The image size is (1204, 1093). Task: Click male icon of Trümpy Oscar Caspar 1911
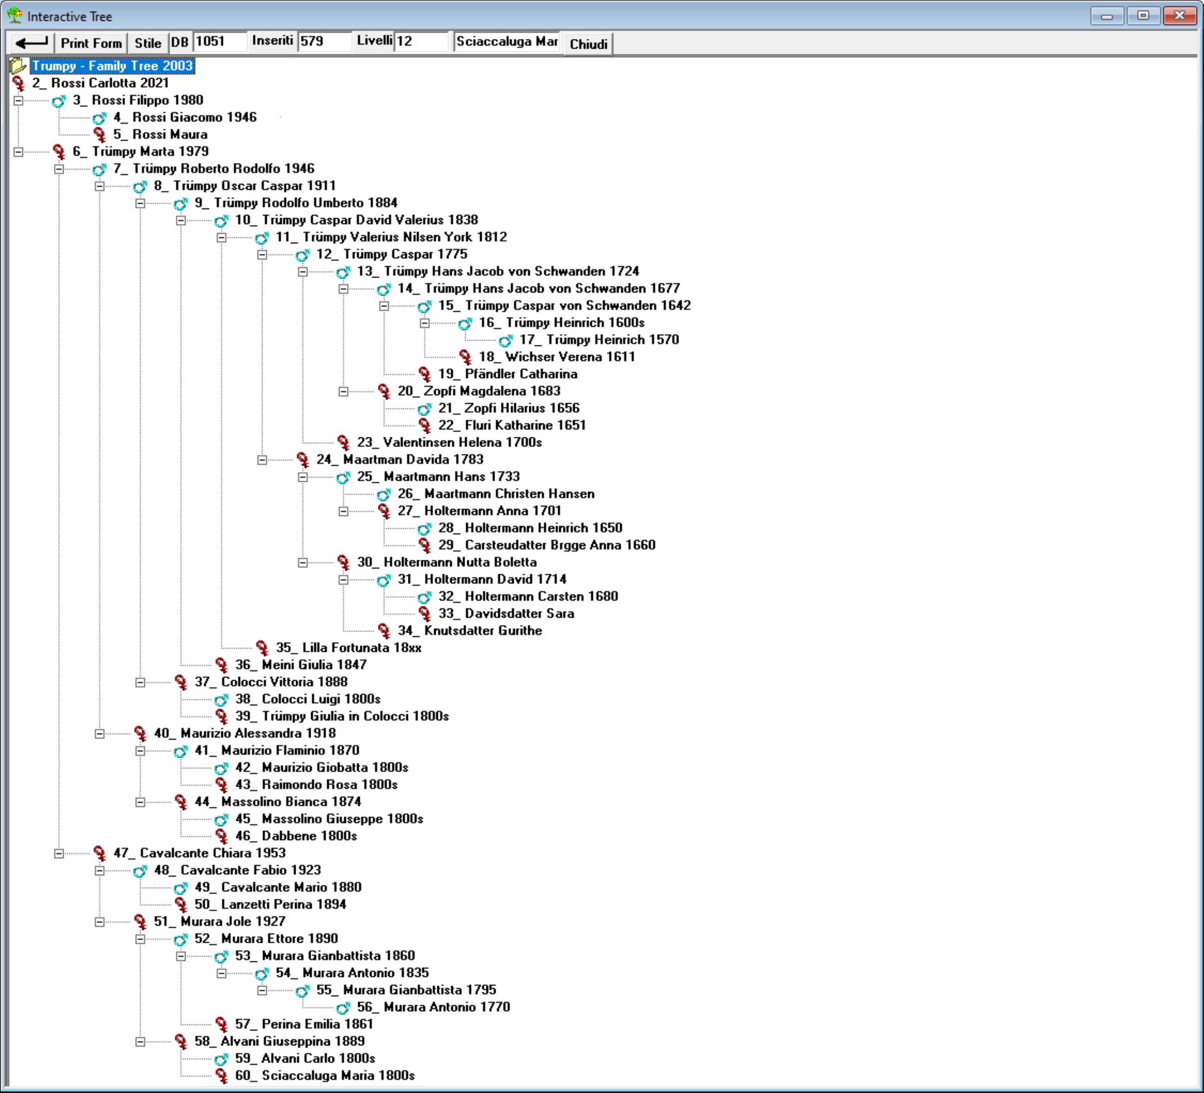coord(140,186)
